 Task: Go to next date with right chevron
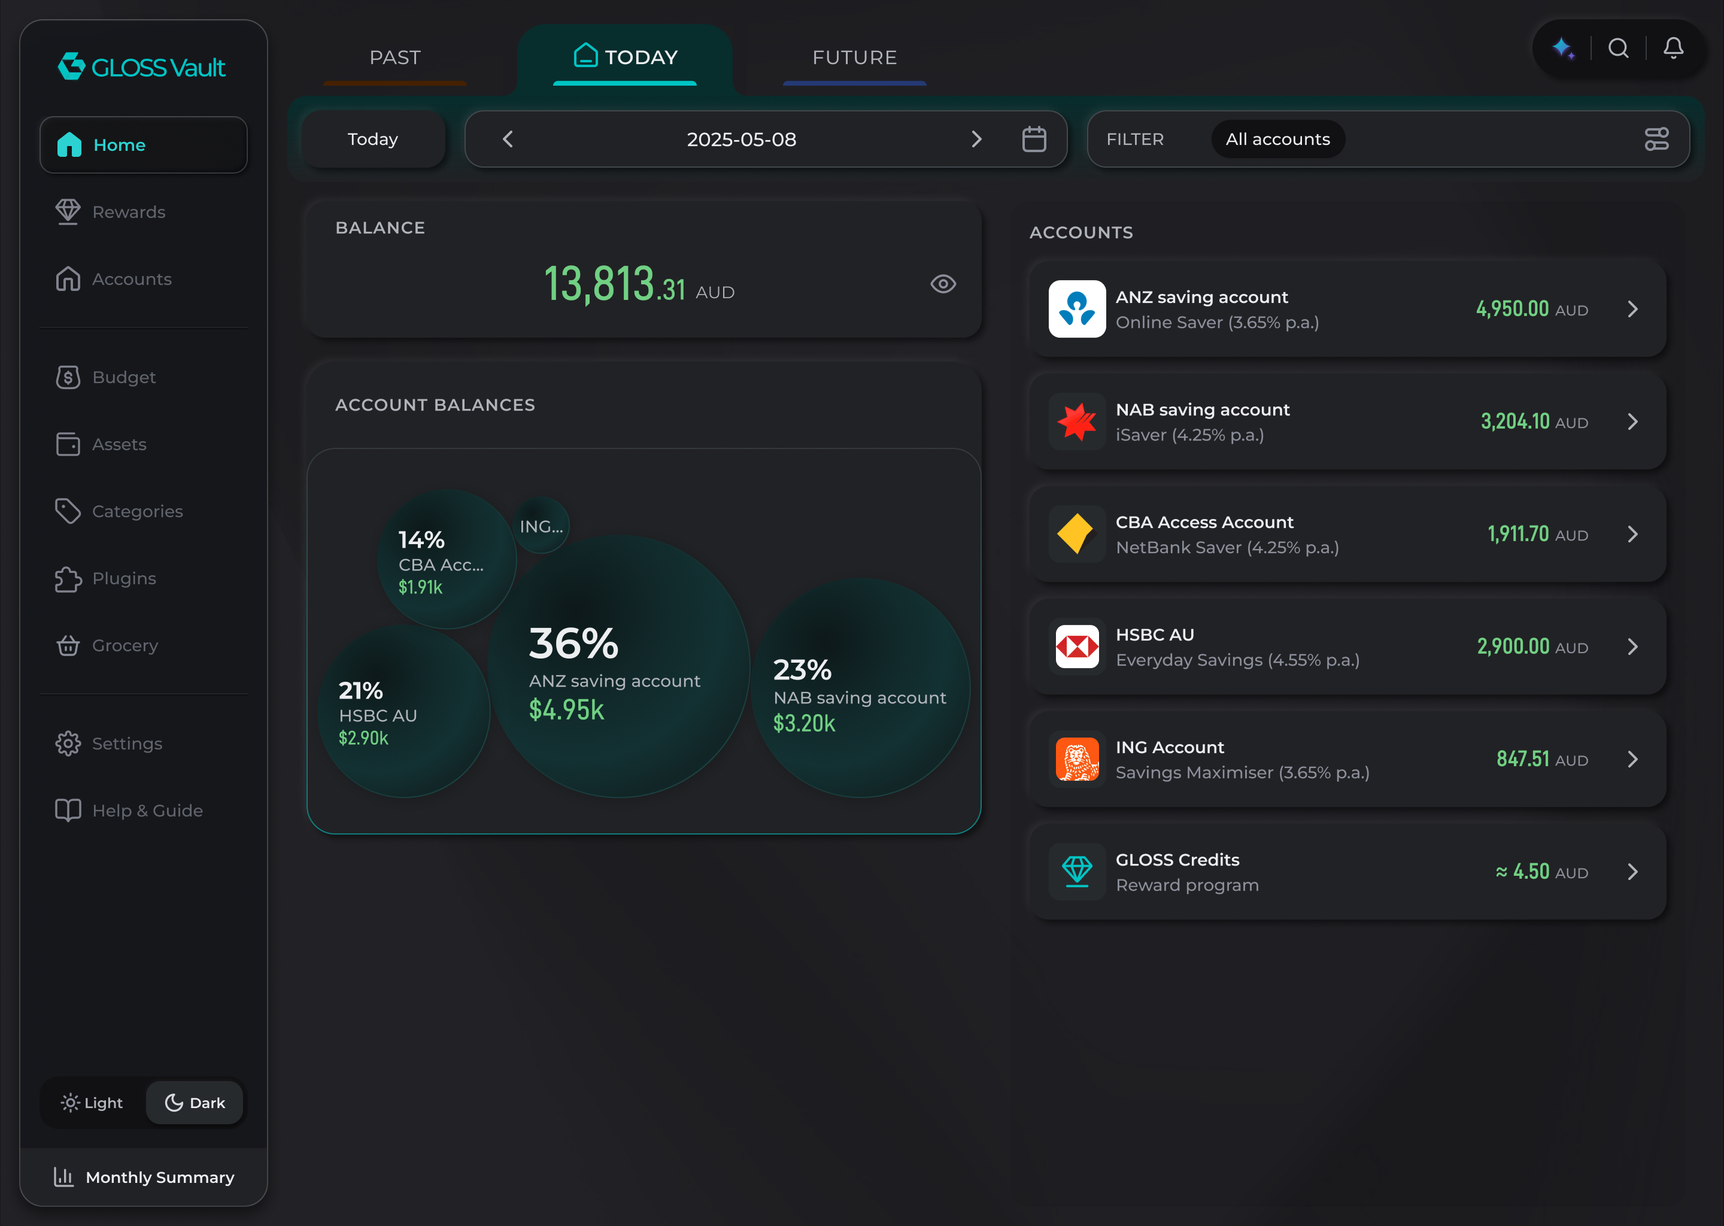(976, 139)
